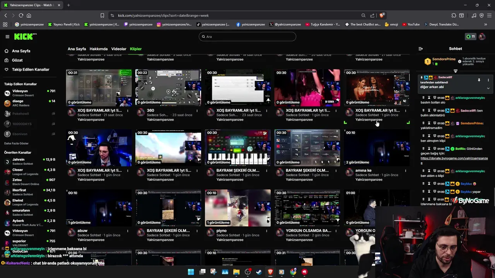Bookmark this page icon
495x278 pixels.
pyautogui.click(x=102, y=15)
